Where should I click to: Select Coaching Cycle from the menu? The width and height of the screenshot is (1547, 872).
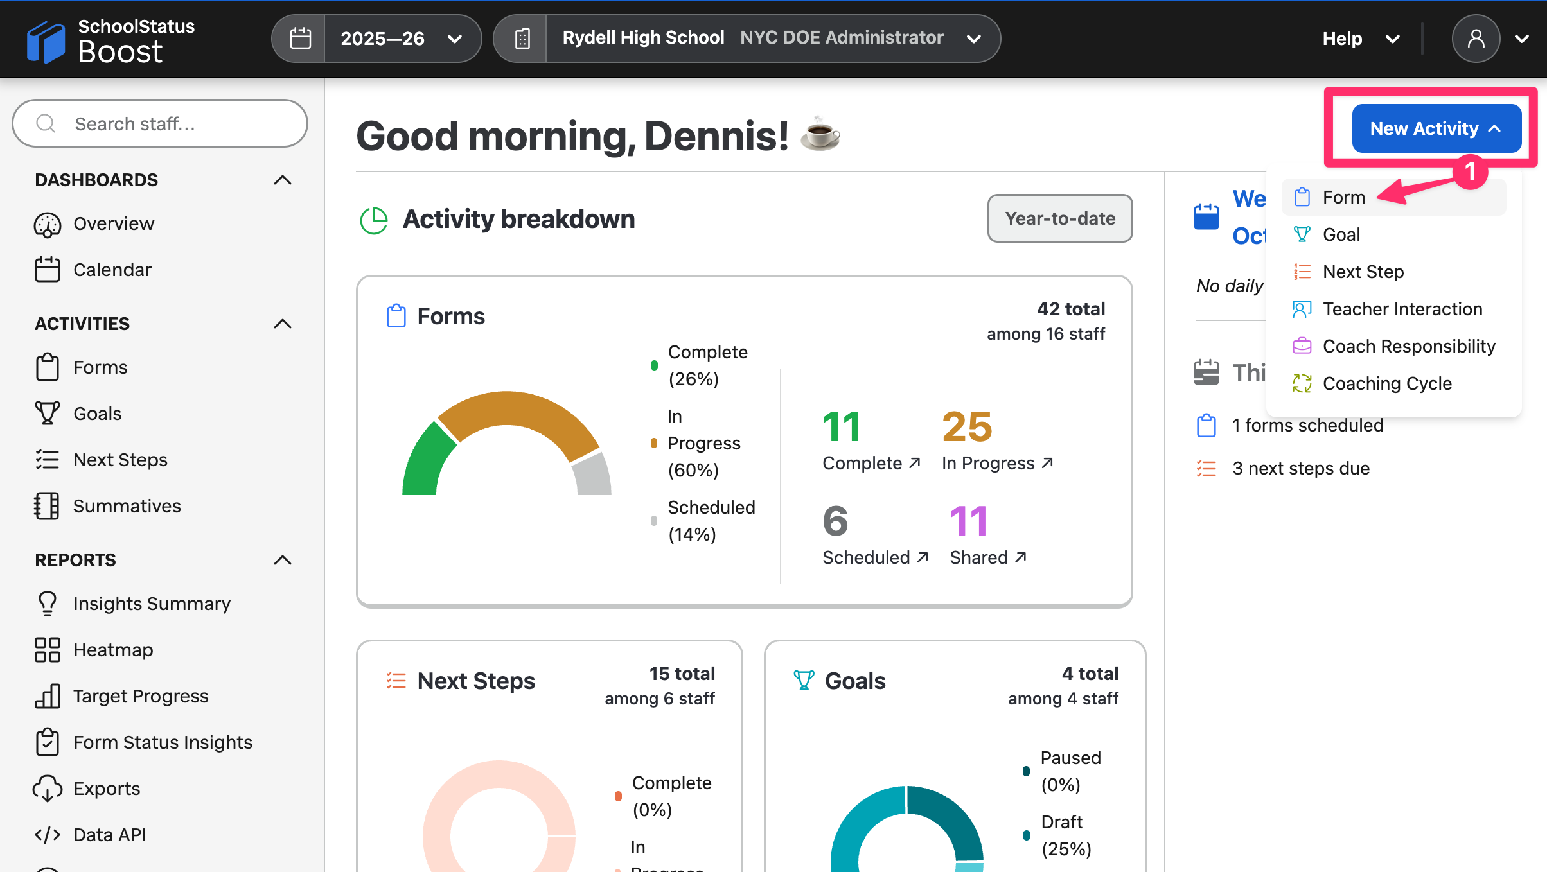pyautogui.click(x=1394, y=383)
